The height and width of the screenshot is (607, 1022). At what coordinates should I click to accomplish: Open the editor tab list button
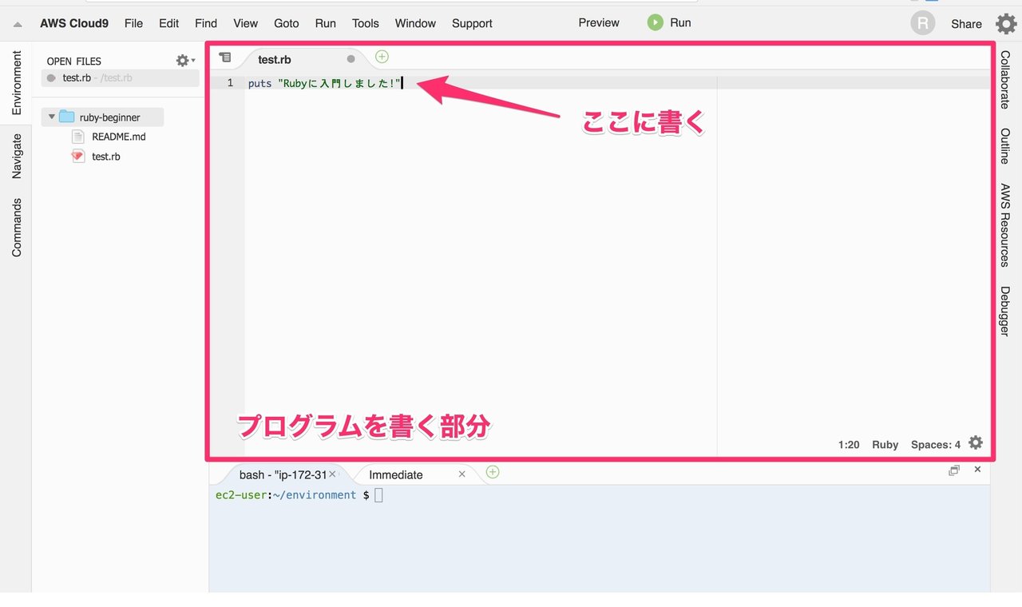(224, 57)
